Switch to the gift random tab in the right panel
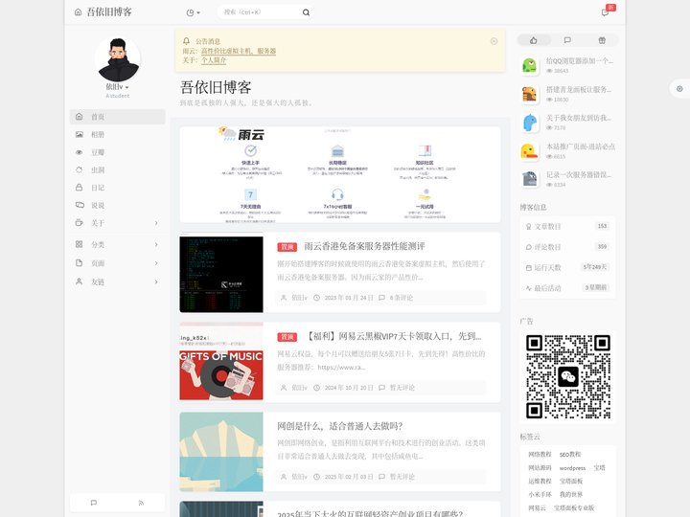Screen dimensions: 690x517 602,40
